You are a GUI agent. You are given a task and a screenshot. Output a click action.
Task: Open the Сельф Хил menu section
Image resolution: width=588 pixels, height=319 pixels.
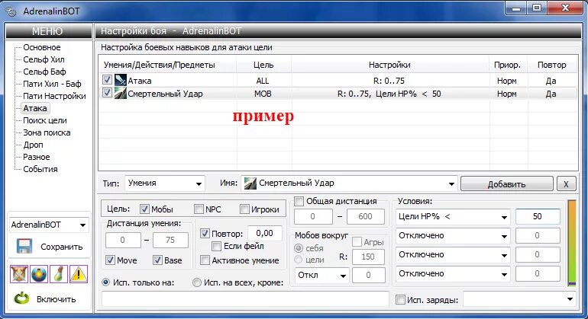tap(44, 59)
